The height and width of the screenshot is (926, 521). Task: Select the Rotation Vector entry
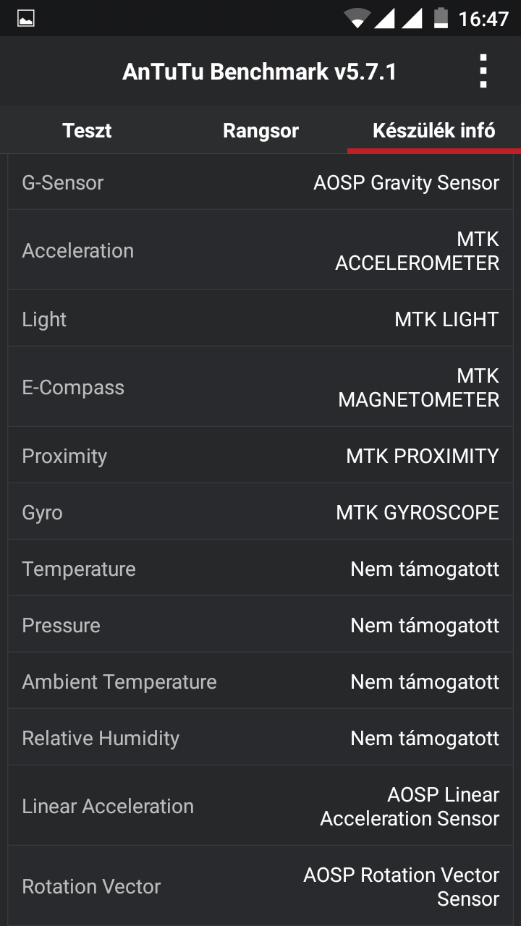coord(260,886)
